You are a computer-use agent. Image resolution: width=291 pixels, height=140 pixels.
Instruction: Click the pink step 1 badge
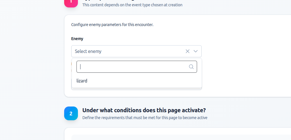tap(71, 2)
